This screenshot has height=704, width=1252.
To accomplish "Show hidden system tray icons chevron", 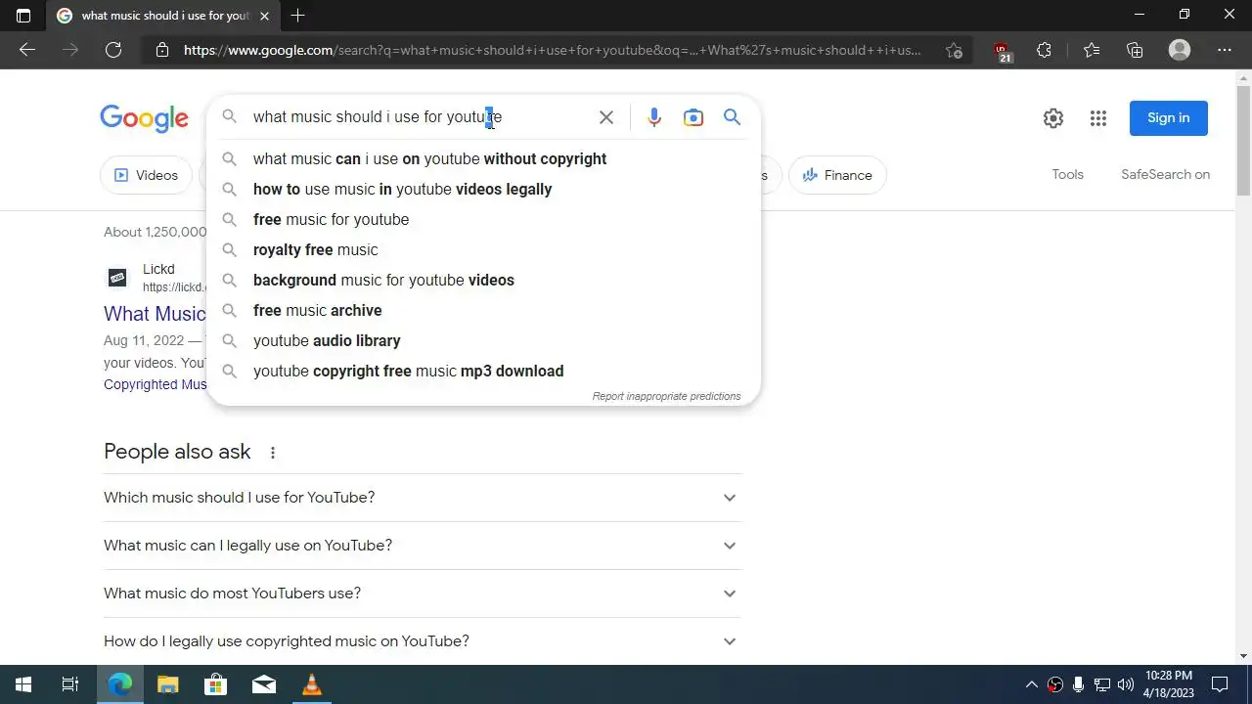I will (x=1031, y=684).
